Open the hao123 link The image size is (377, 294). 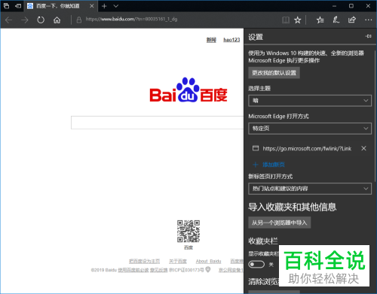(x=231, y=40)
